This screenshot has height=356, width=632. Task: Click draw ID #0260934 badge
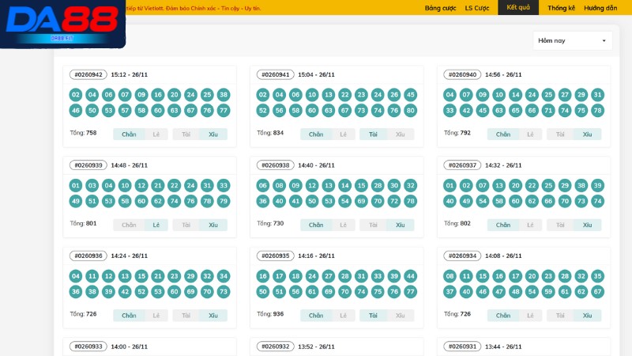click(462, 256)
